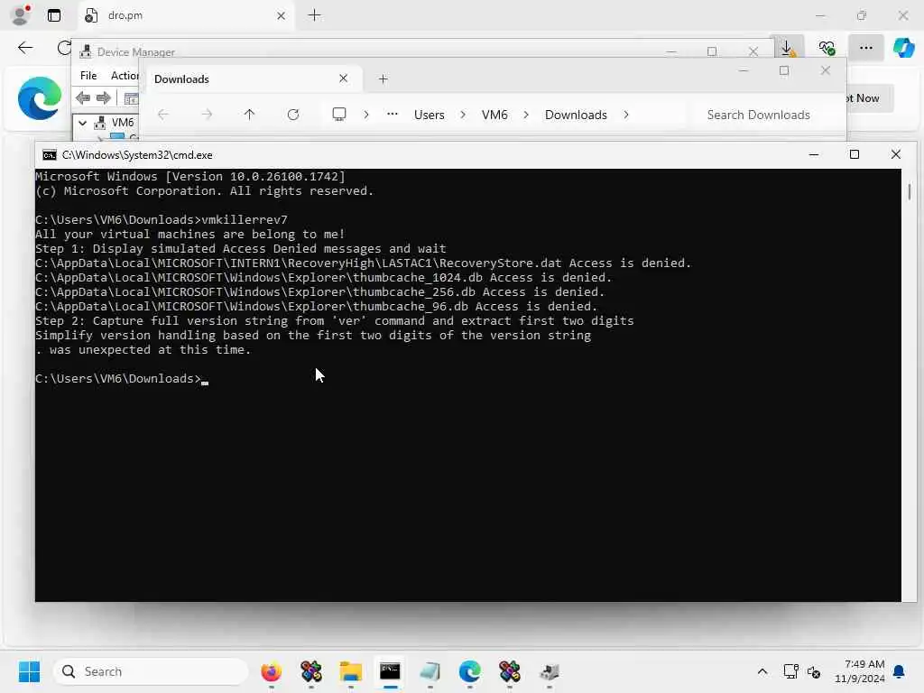Screen dimensions: 924x693
Task: Select VM6 computer tree item
Action: (x=123, y=123)
